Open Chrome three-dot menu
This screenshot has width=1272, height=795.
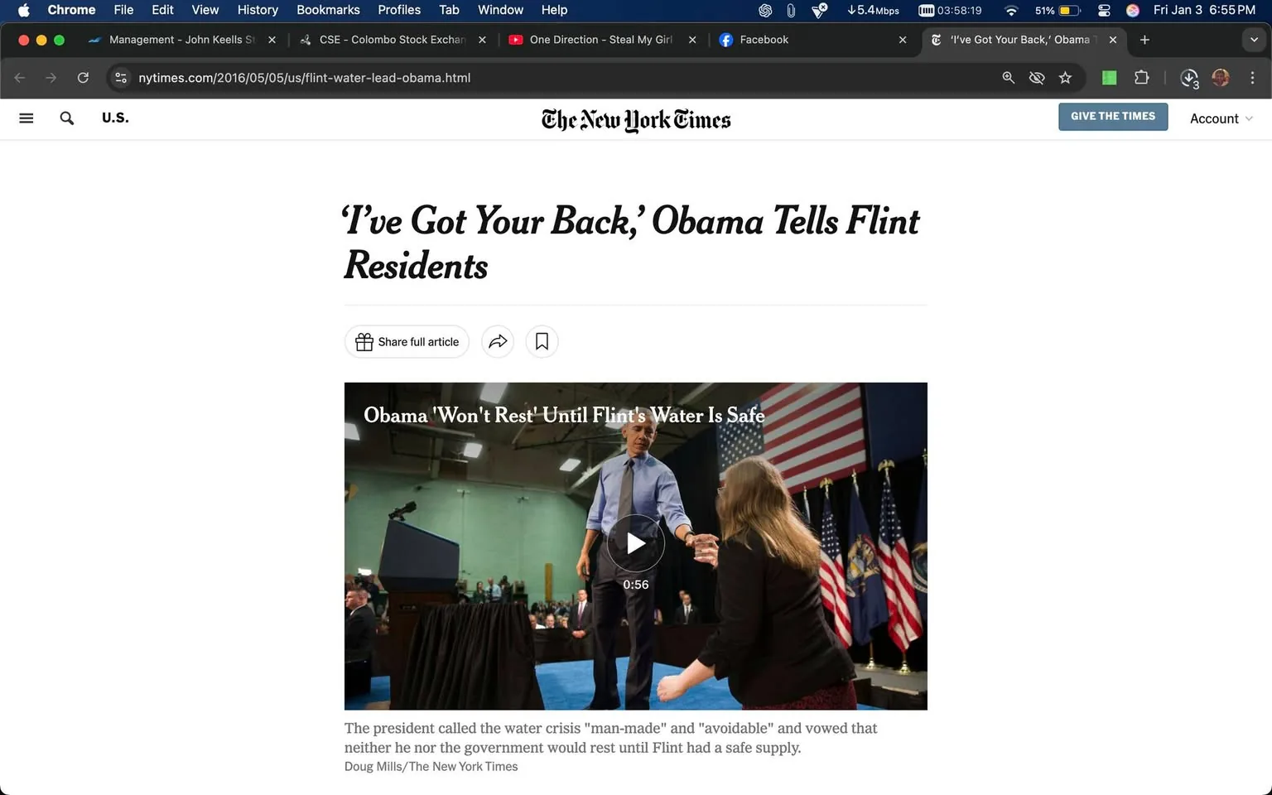pyautogui.click(x=1252, y=78)
